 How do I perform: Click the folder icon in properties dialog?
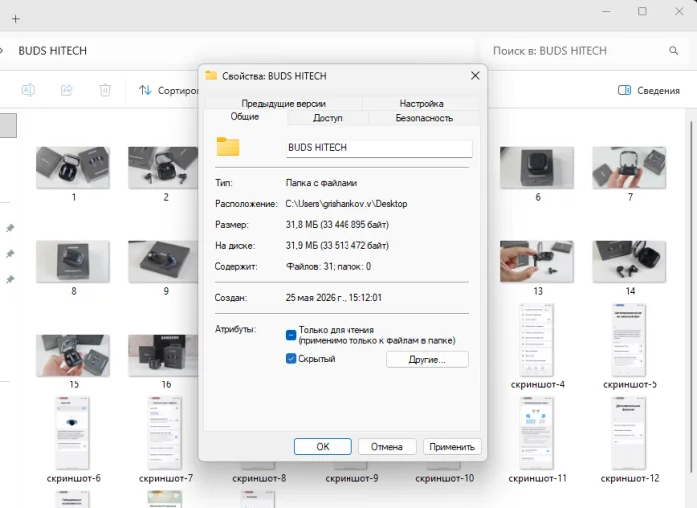228,146
